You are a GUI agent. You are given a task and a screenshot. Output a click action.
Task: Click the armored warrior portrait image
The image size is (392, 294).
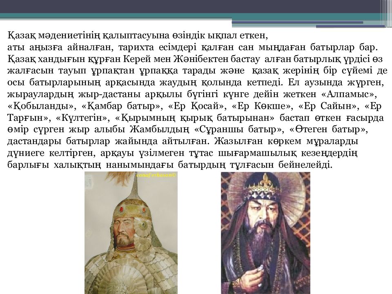click(x=131, y=233)
